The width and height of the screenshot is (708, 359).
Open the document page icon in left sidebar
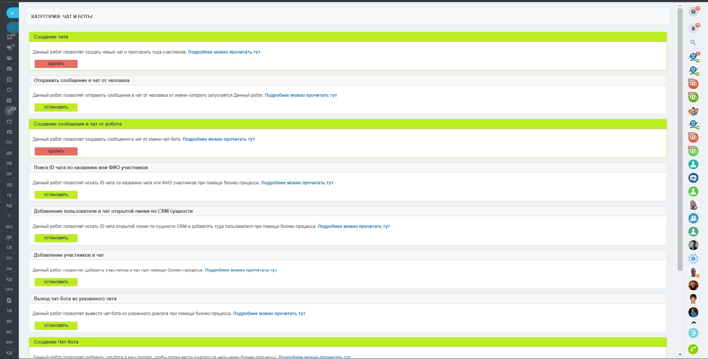10,301
